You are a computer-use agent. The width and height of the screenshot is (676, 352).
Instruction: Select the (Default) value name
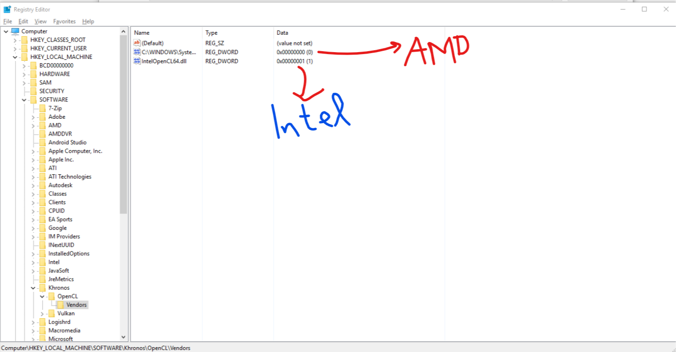(152, 43)
